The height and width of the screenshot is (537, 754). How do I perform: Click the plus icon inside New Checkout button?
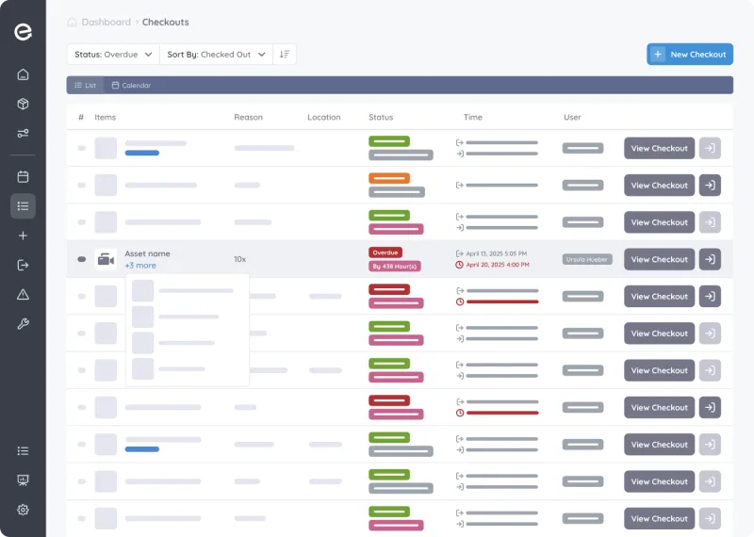coord(658,55)
